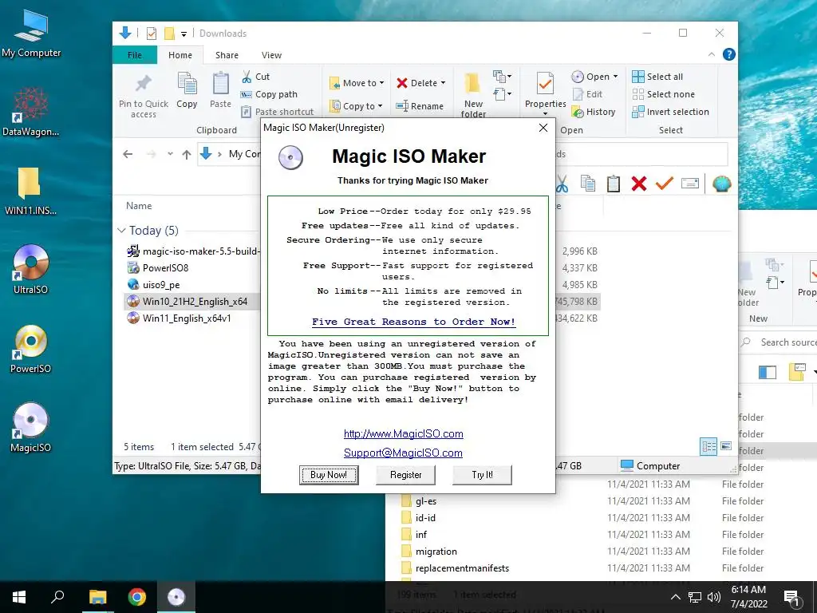This screenshot has height=613, width=817.
Task: Click the Rename command
Action: (420, 106)
